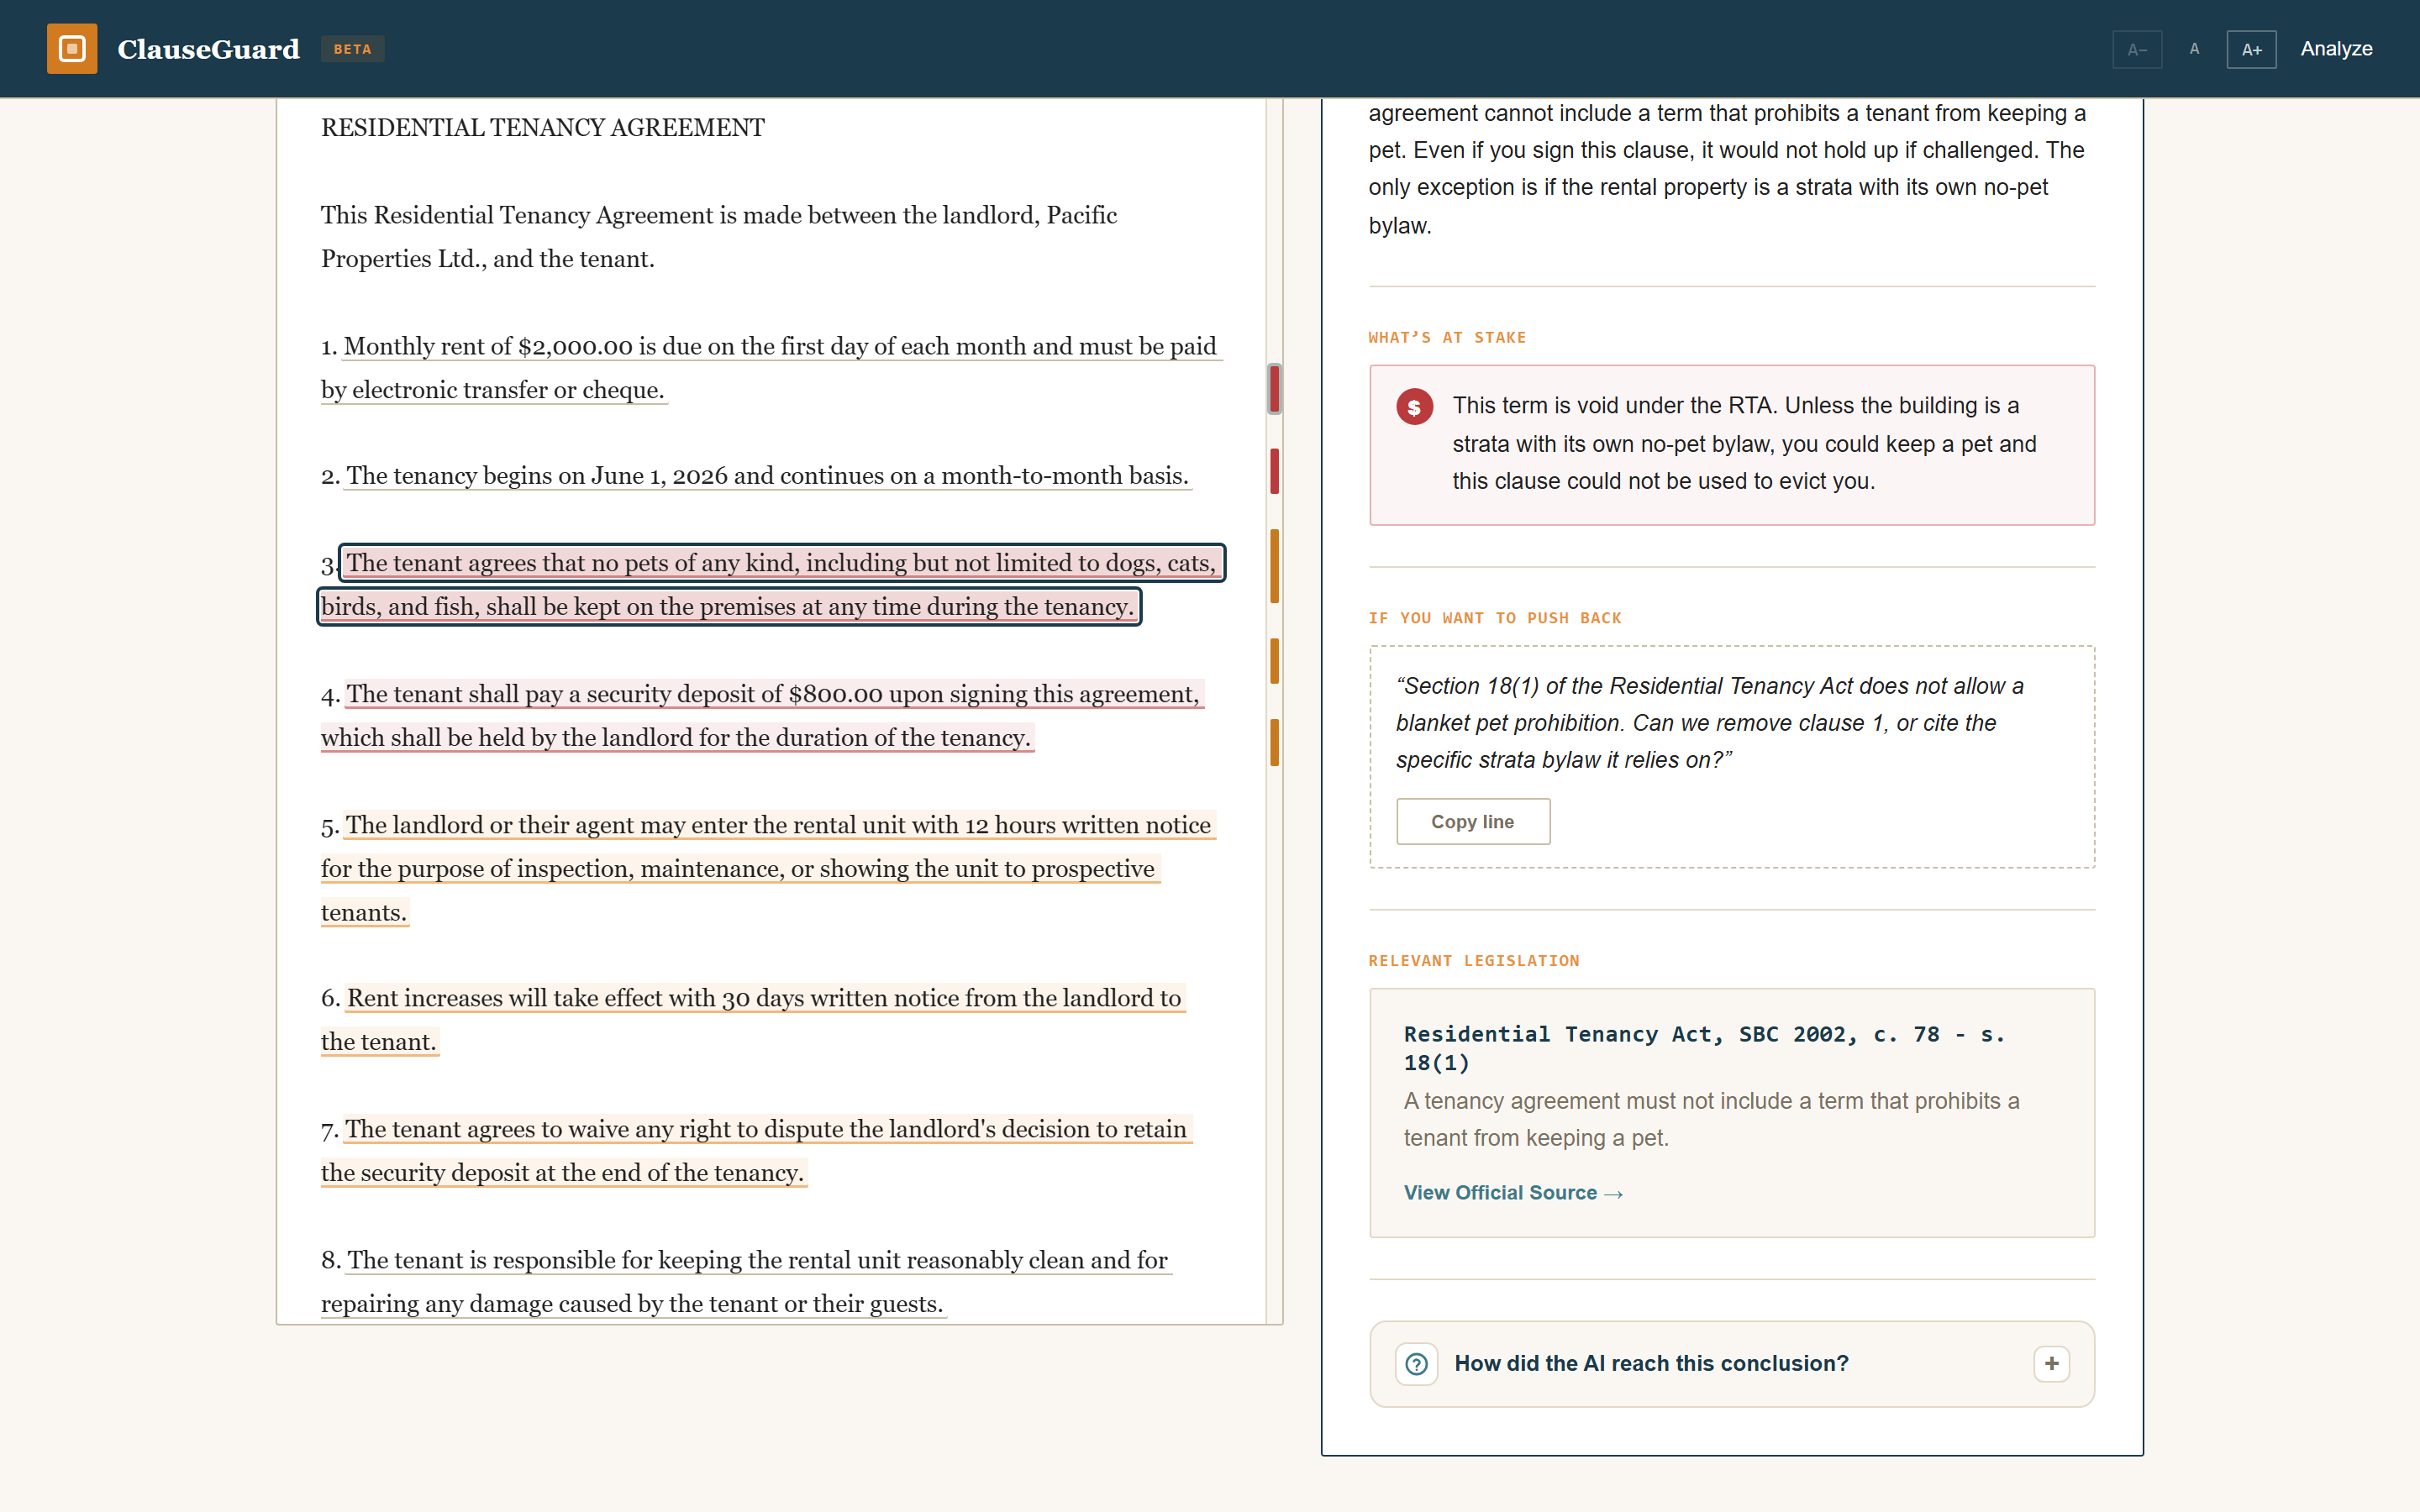Image resolution: width=2420 pixels, height=1512 pixels.
Task: Expand How did the AI reach this conclusion
Action: click(x=1731, y=1364)
